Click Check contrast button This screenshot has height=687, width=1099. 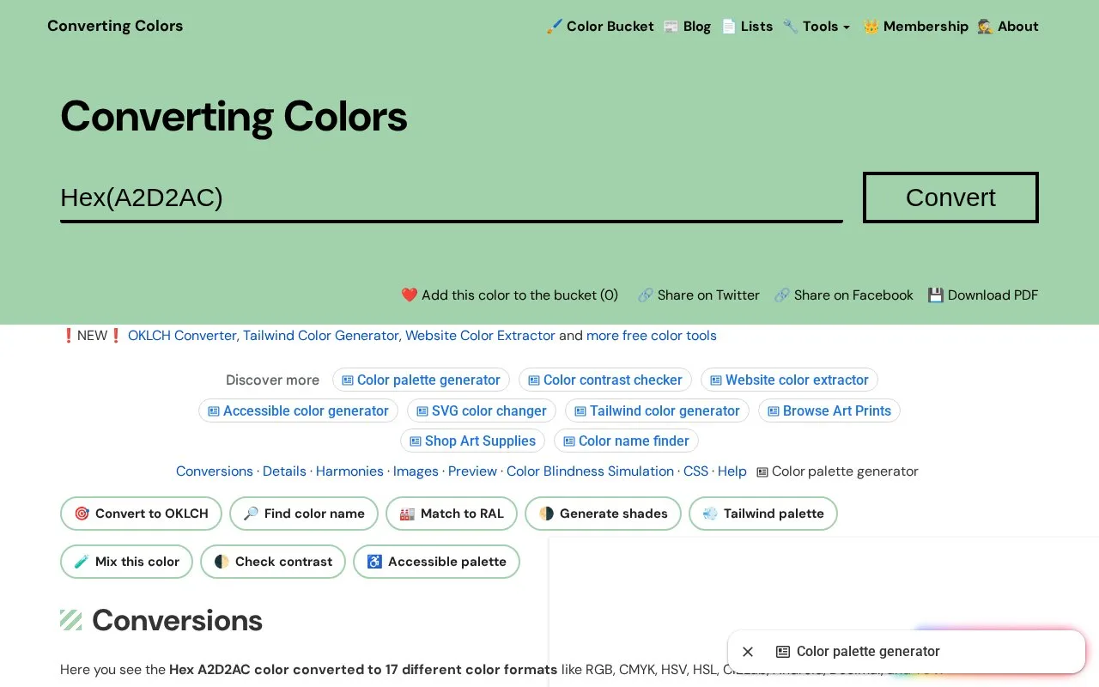click(273, 562)
